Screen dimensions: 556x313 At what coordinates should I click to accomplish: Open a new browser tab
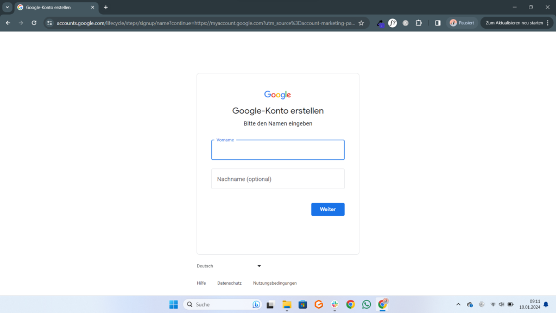(106, 8)
